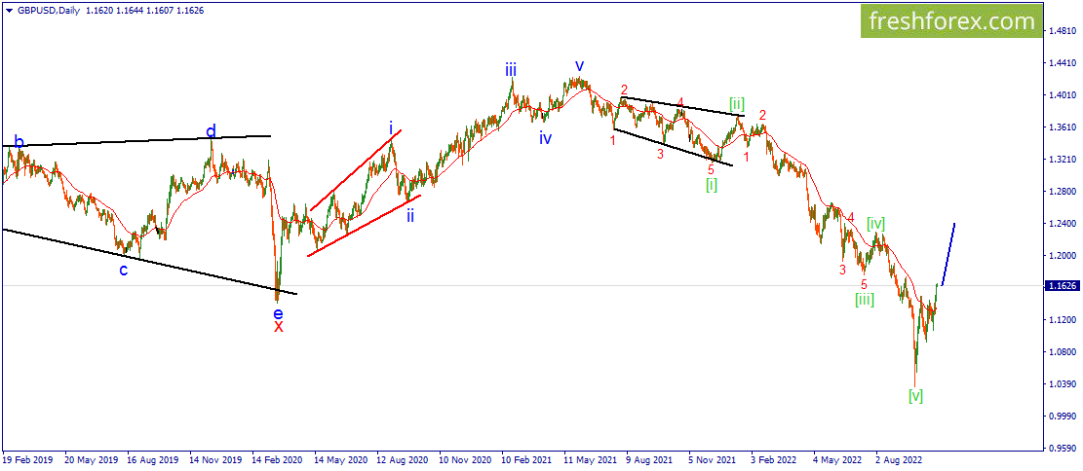Click the 1.2800 price axis label

pyautogui.click(x=1063, y=192)
